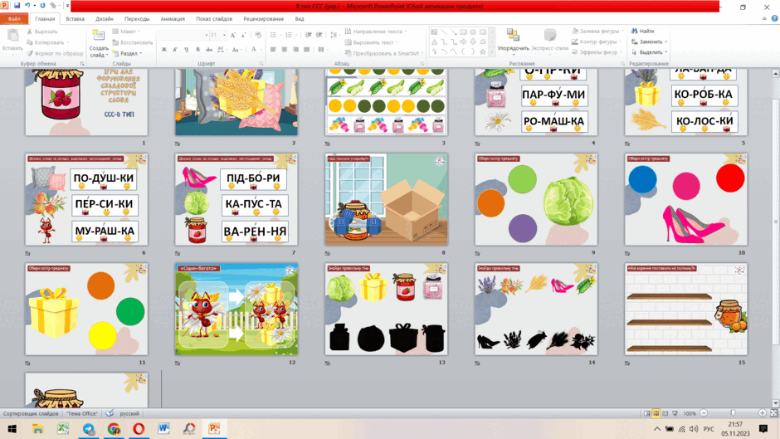Open the Шрифт dialog launcher
This screenshot has width=780, height=439.
pos(261,64)
